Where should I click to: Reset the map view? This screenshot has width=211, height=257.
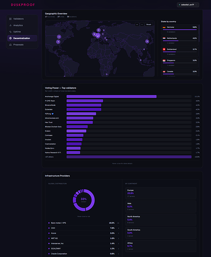tap(148, 25)
